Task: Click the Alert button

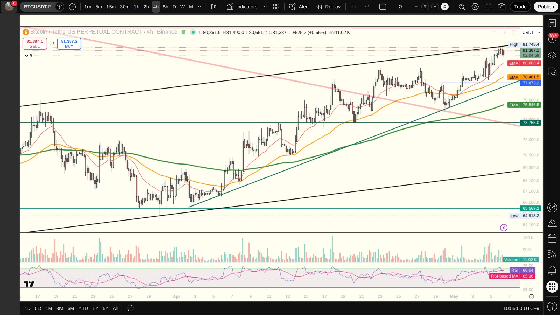Action: (299, 7)
